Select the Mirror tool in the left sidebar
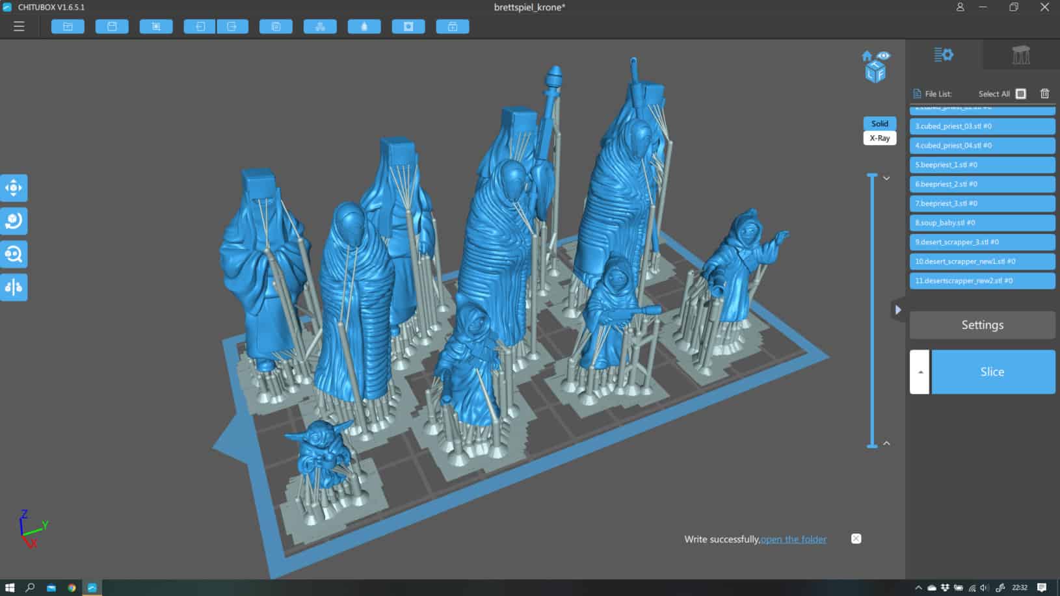This screenshot has width=1060, height=596. click(14, 287)
